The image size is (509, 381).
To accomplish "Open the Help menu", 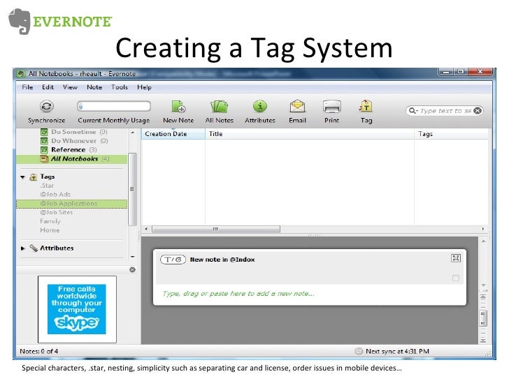I will (144, 87).
